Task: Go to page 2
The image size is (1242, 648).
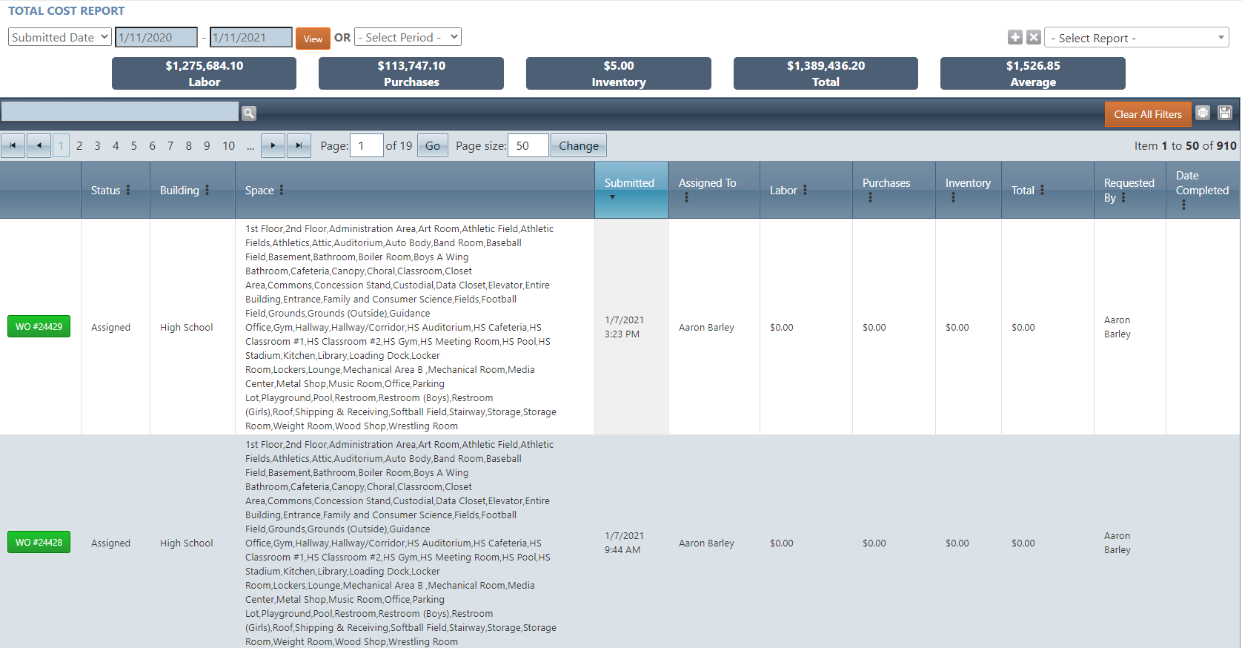Action: [x=79, y=146]
